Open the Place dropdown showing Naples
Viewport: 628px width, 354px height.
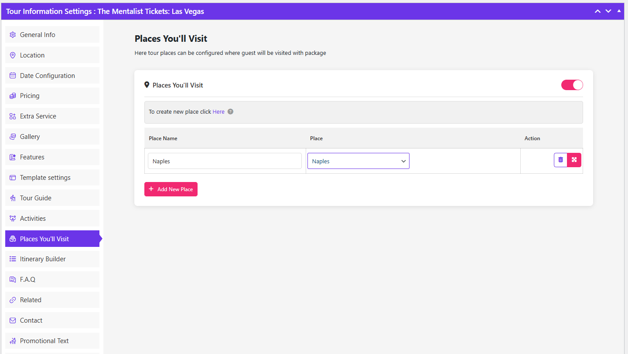coord(358,161)
